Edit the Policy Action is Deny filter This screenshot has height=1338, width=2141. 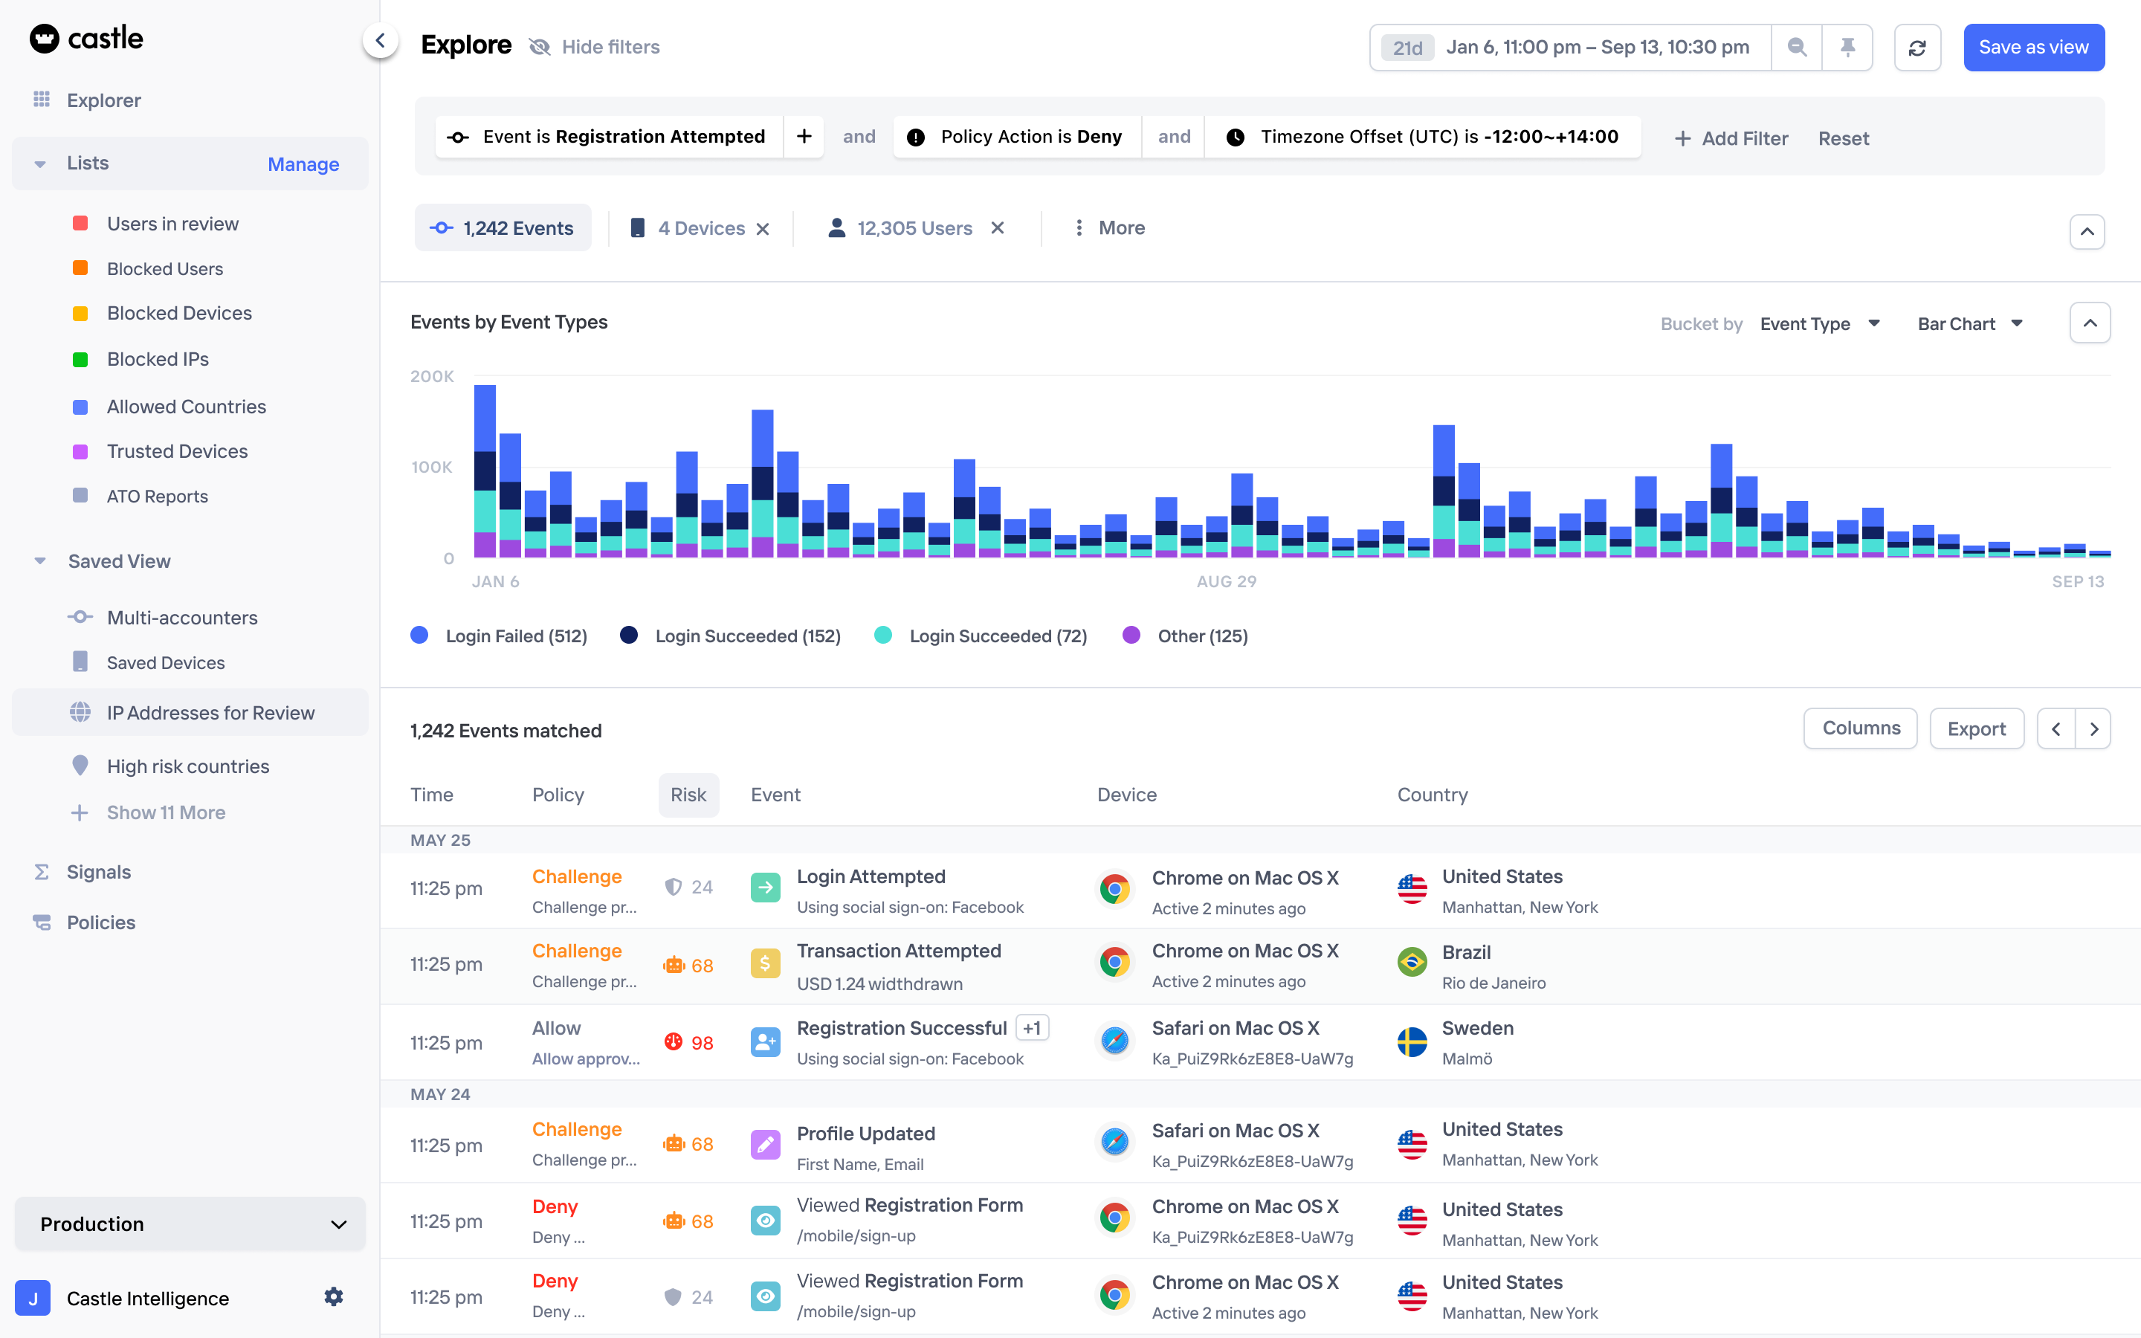pos(1018,138)
